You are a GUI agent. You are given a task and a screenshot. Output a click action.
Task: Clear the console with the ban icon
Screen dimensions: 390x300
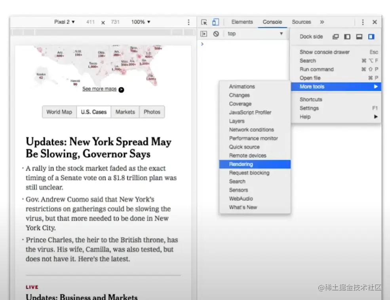[x=216, y=34]
